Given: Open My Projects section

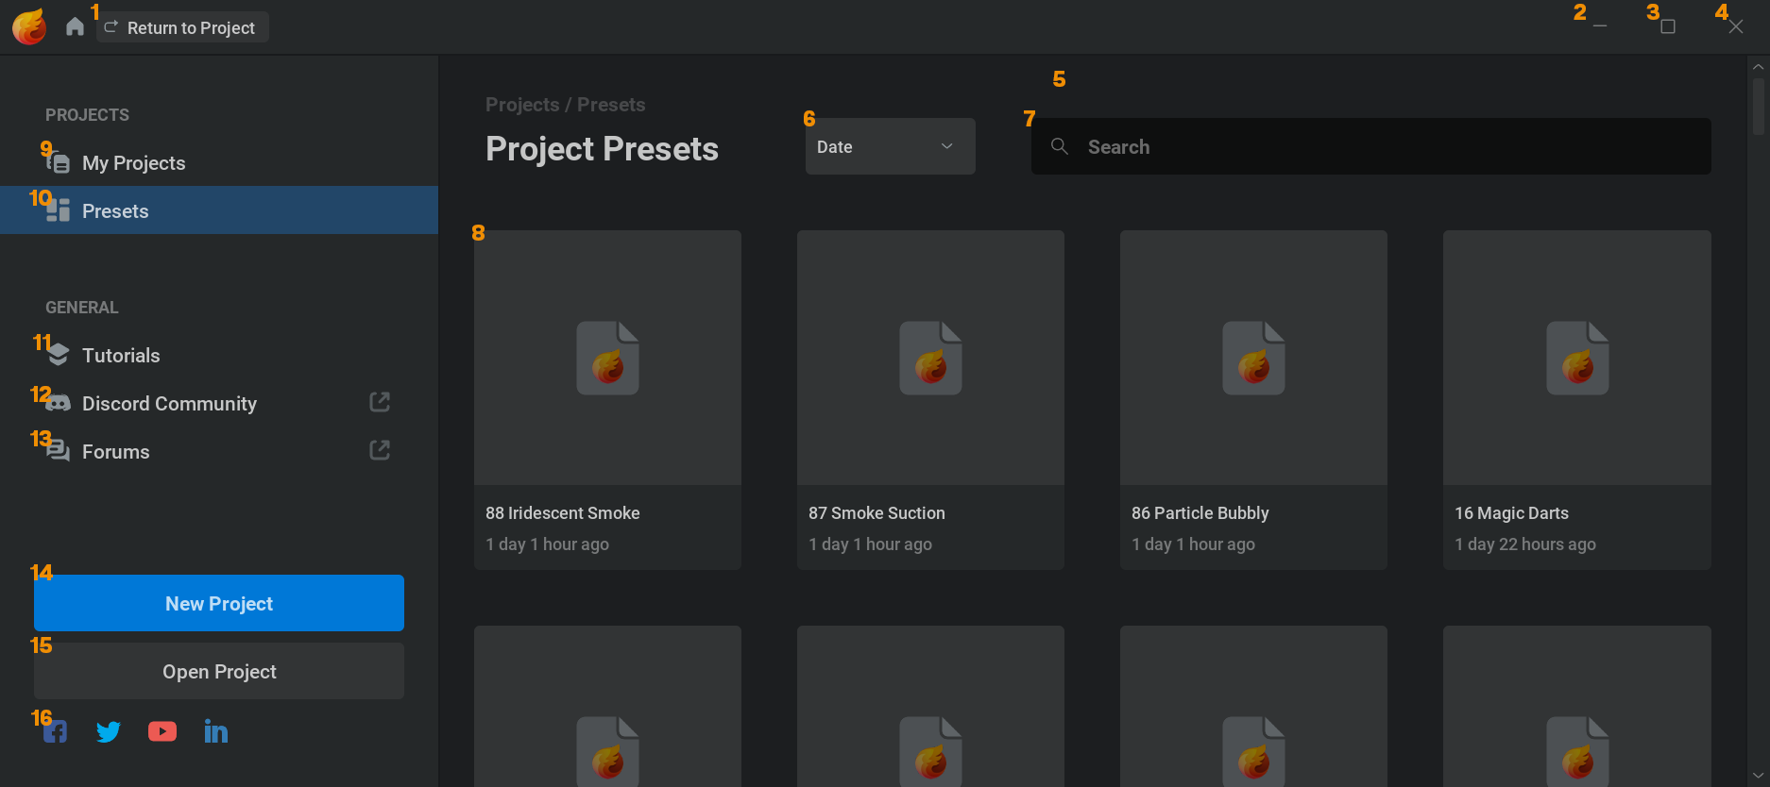Looking at the screenshot, I should (x=219, y=163).
